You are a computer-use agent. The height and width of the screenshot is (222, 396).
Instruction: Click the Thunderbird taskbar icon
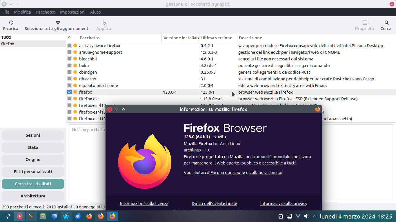[x=78, y=216]
